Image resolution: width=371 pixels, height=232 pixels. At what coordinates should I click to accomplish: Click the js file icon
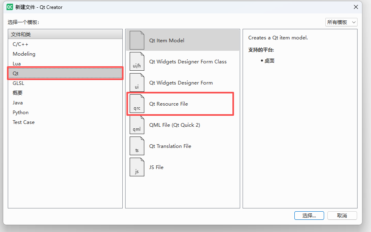[x=137, y=167]
